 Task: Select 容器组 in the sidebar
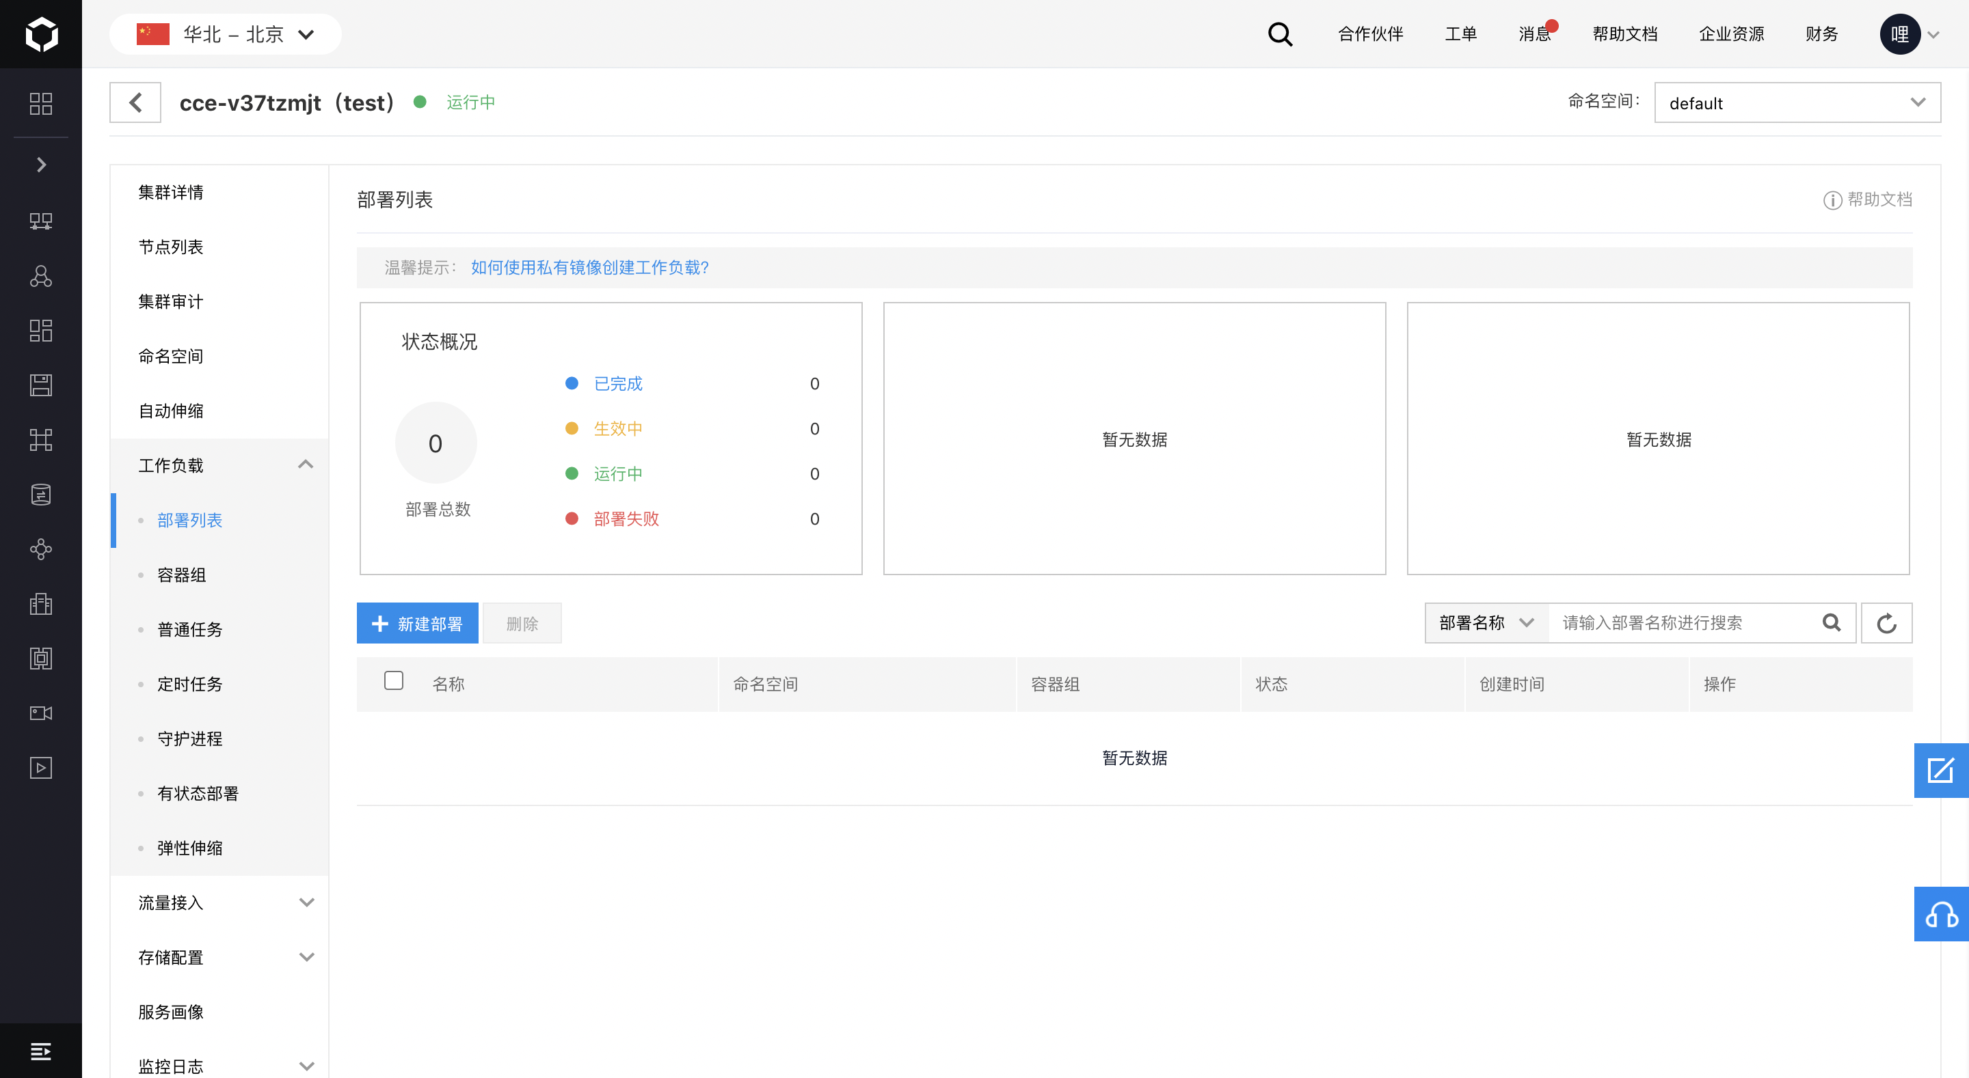tap(181, 575)
